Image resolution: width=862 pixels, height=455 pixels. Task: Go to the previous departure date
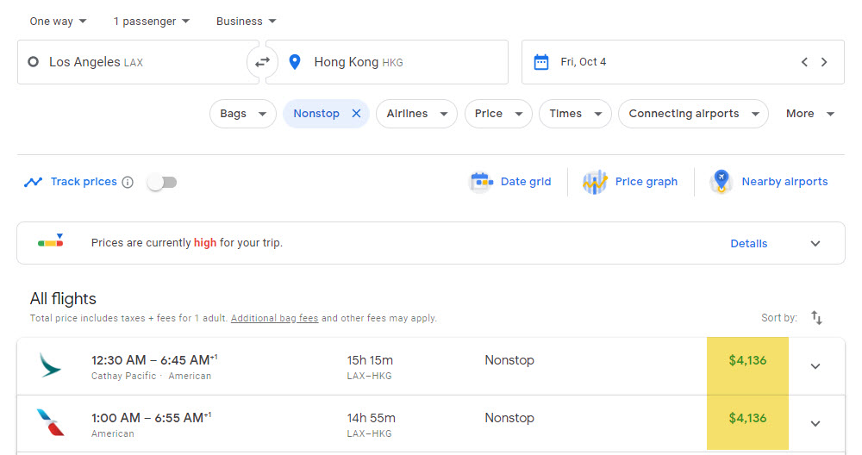[x=804, y=62]
